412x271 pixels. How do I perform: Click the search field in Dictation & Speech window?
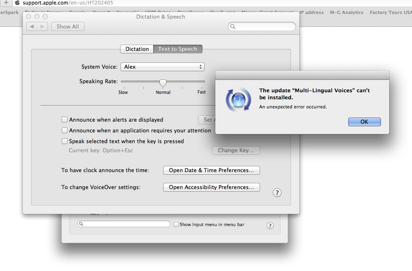coord(262,26)
